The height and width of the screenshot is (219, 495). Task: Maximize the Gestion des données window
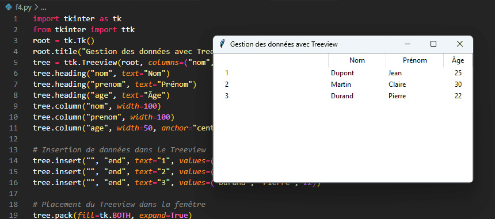pos(433,44)
